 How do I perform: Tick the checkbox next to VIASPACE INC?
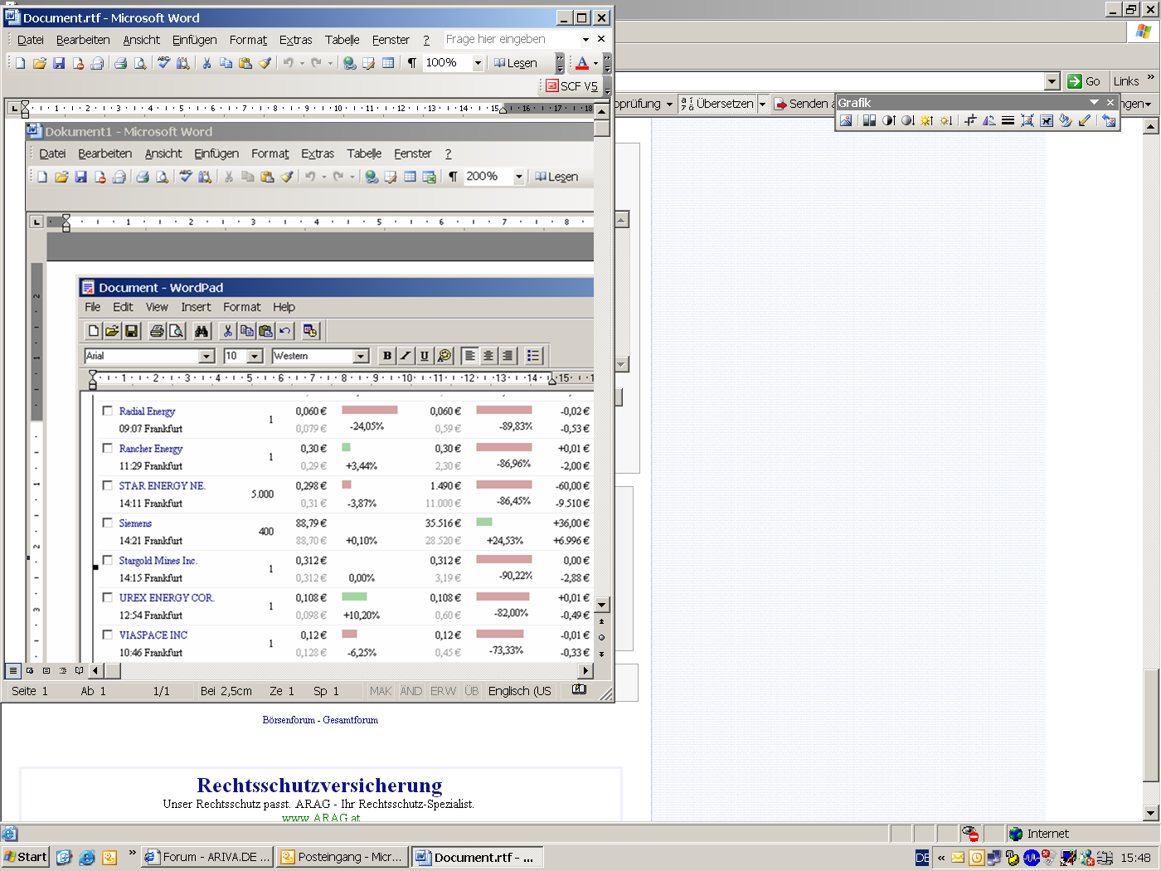pos(107,635)
